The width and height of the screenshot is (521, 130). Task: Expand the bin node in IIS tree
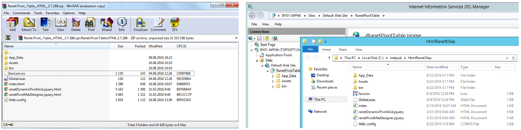(273, 87)
